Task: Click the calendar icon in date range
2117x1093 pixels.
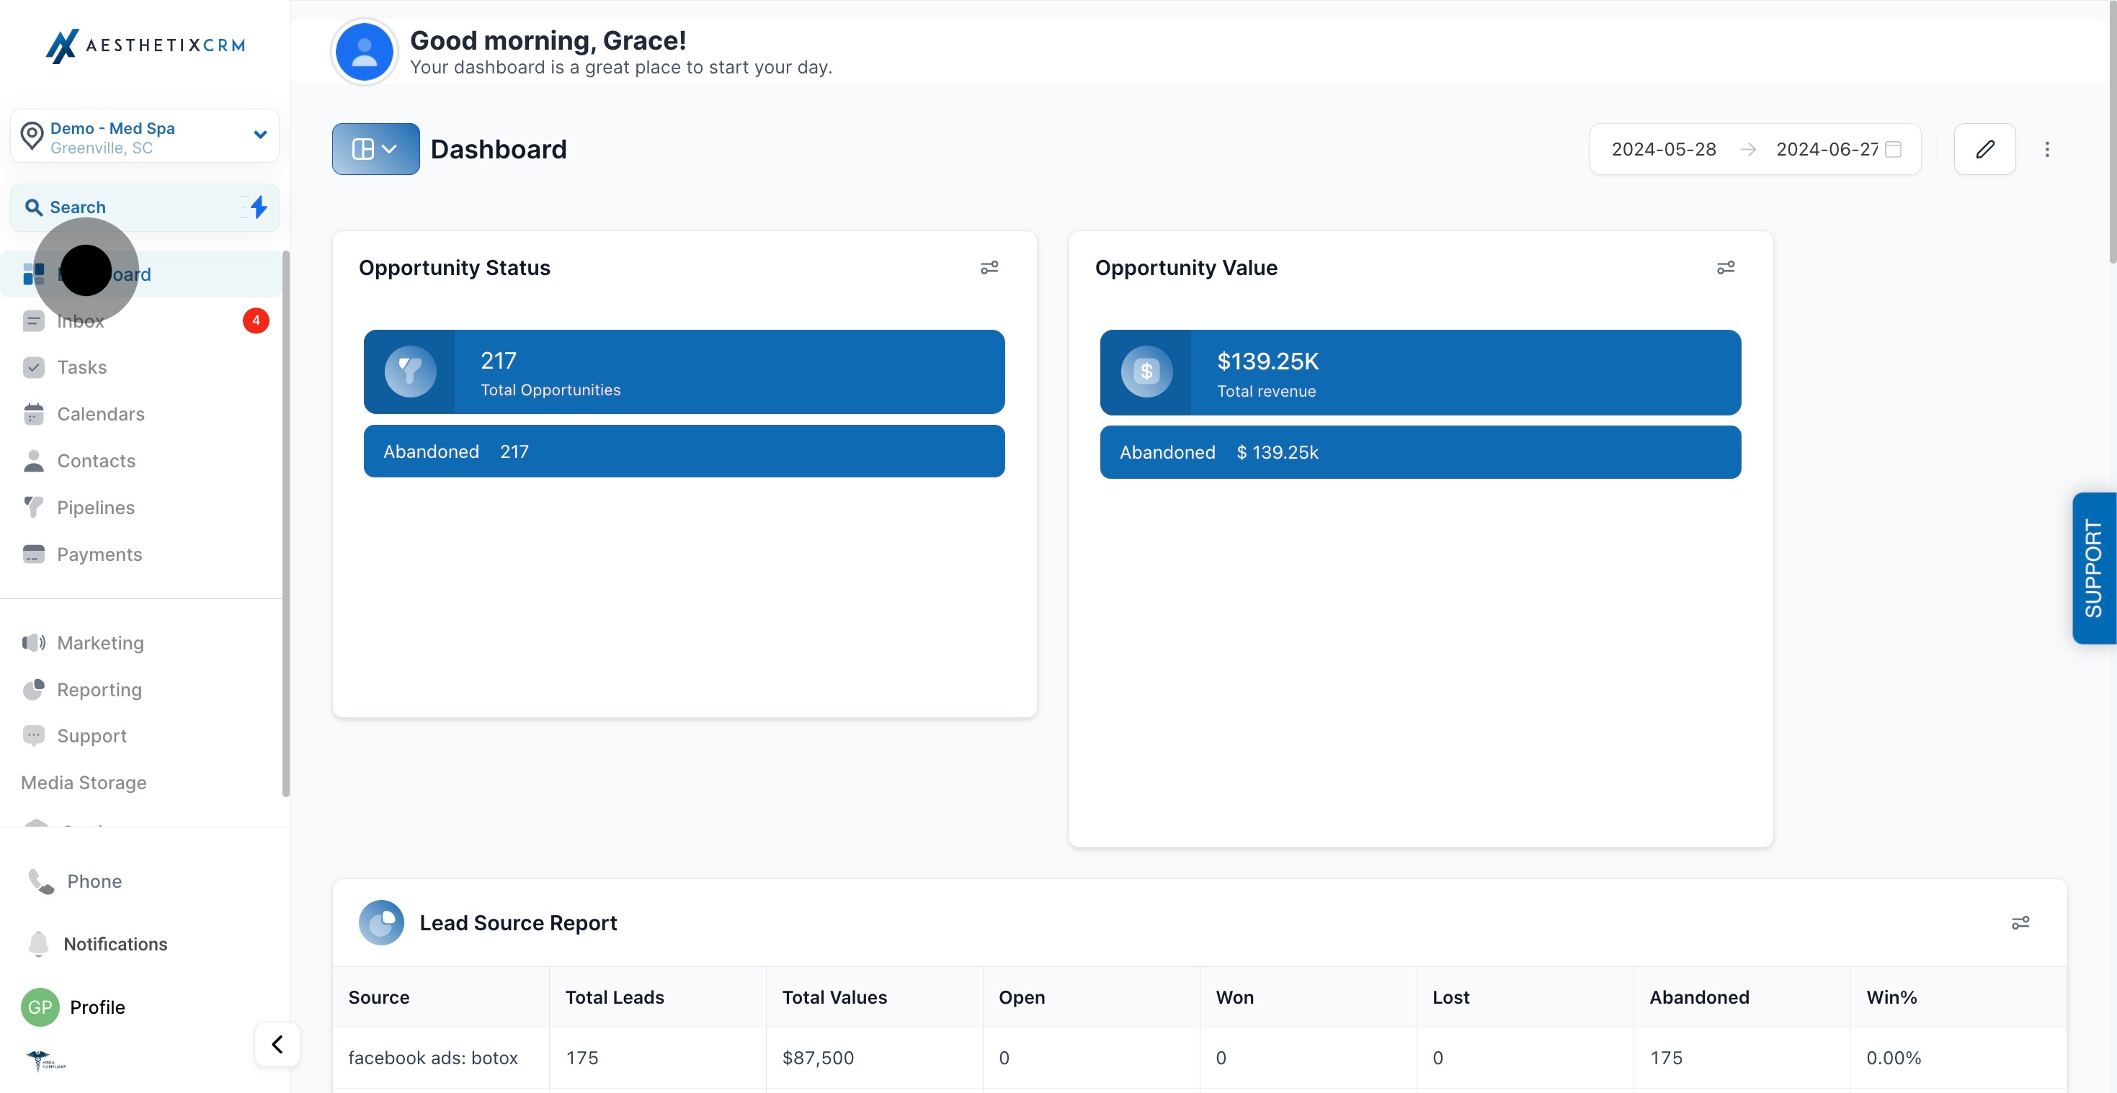Action: [x=1893, y=148]
